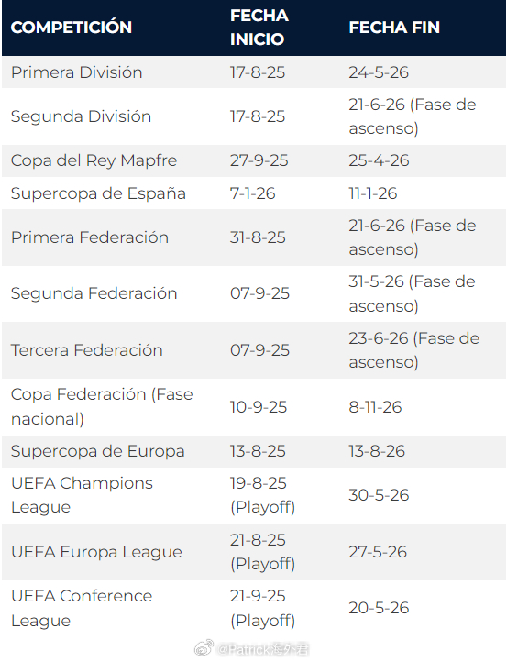507x662 pixels.
Task: Select the Supercopa de Europa cell
Action: click(x=97, y=451)
